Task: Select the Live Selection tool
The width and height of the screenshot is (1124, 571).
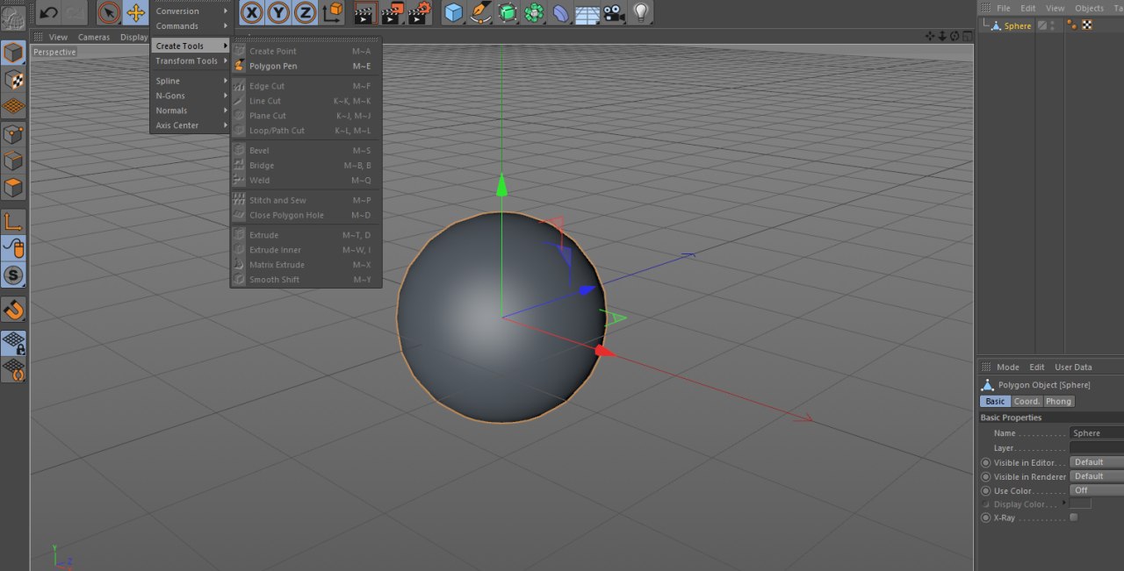Action: coord(109,12)
